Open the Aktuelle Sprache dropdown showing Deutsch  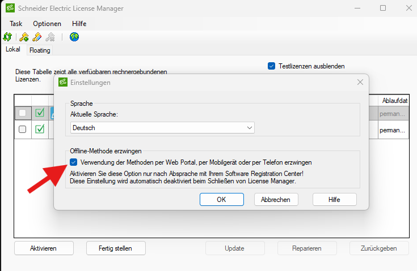pos(162,128)
